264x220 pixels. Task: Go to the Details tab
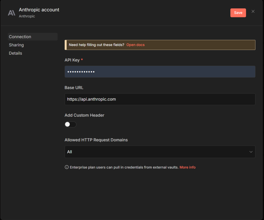click(15, 53)
